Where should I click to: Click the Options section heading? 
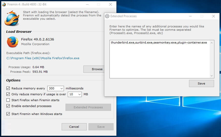[x=13, y=80]
